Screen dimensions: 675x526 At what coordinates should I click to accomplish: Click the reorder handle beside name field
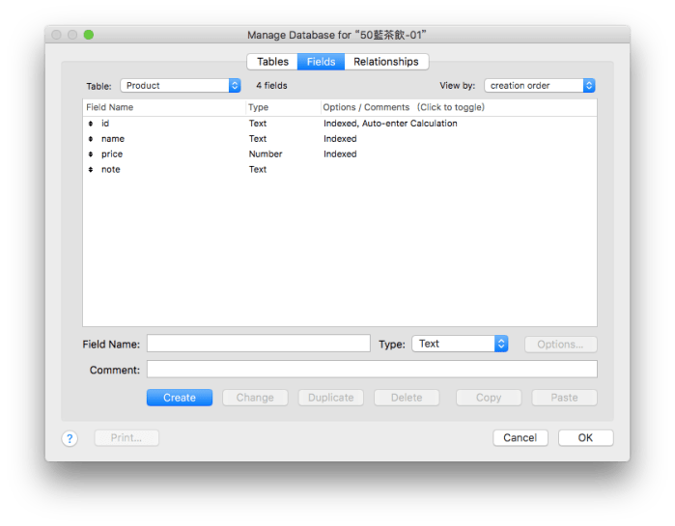pyautogui.click(x=91, y=139)
